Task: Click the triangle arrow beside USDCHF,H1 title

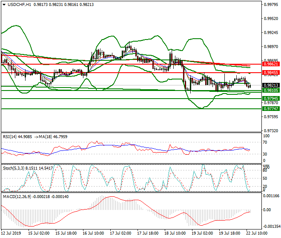Action: click(x=4, y=5)
